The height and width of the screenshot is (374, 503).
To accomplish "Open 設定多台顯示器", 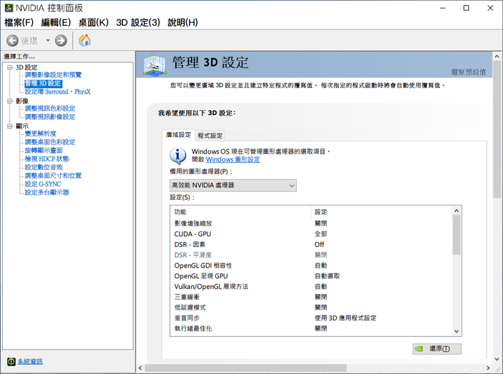I will tap(48, 192).
